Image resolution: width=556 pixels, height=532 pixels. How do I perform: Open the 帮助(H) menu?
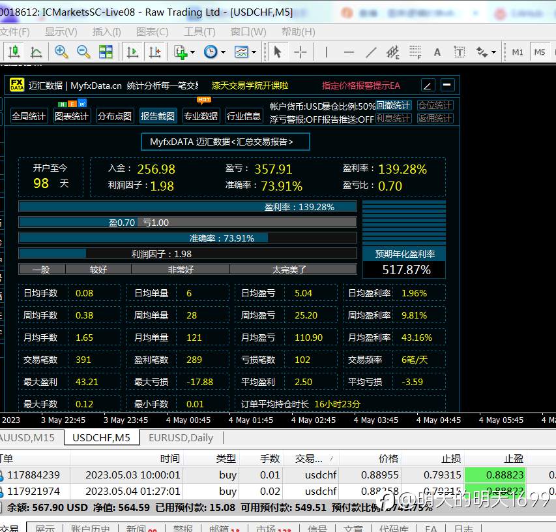click(299, 32)
